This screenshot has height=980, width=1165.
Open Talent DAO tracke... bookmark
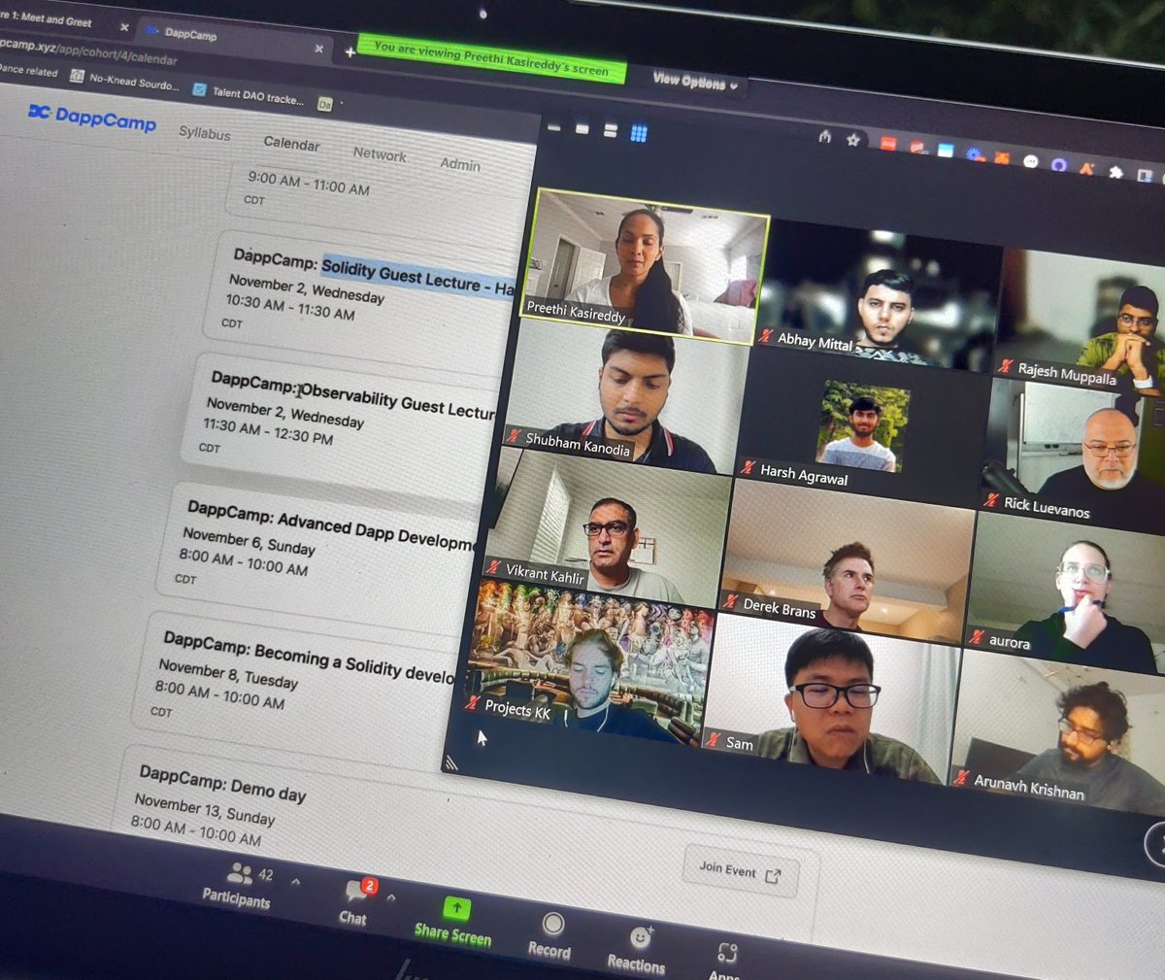(x=250, y=95)
